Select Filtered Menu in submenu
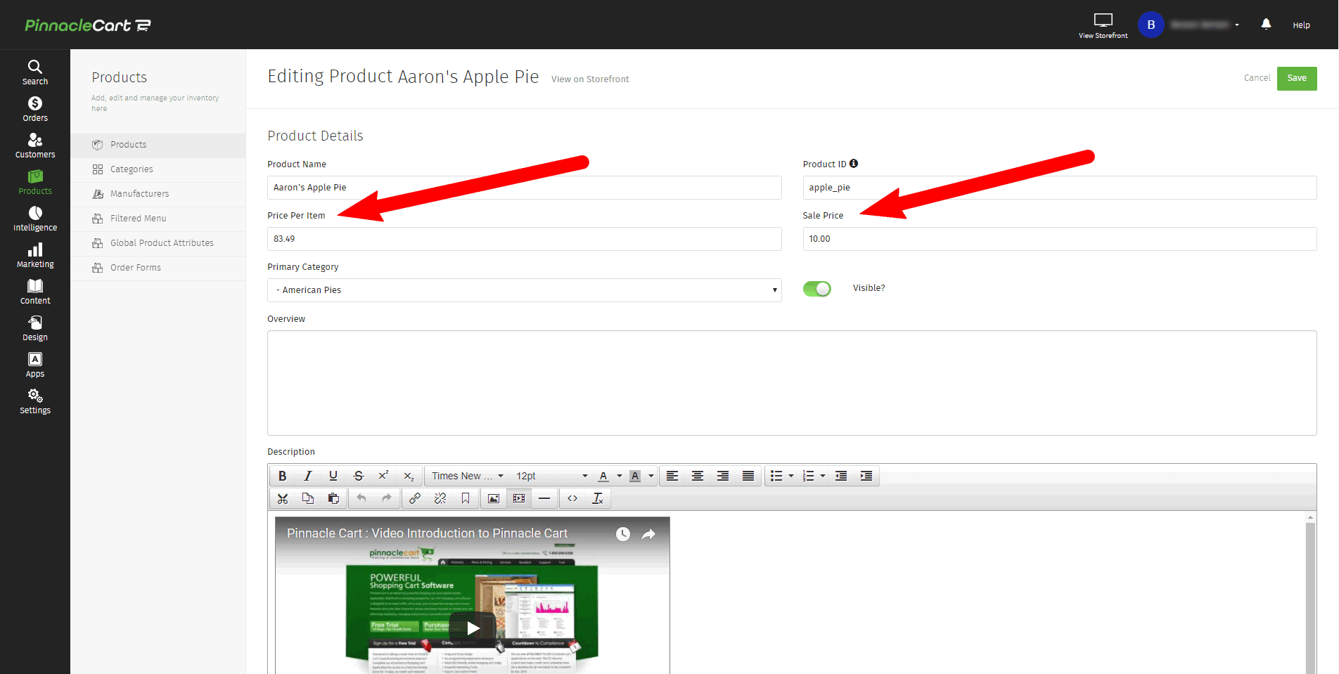Viewport: 1339px width, 674px height. pos(158,219)
